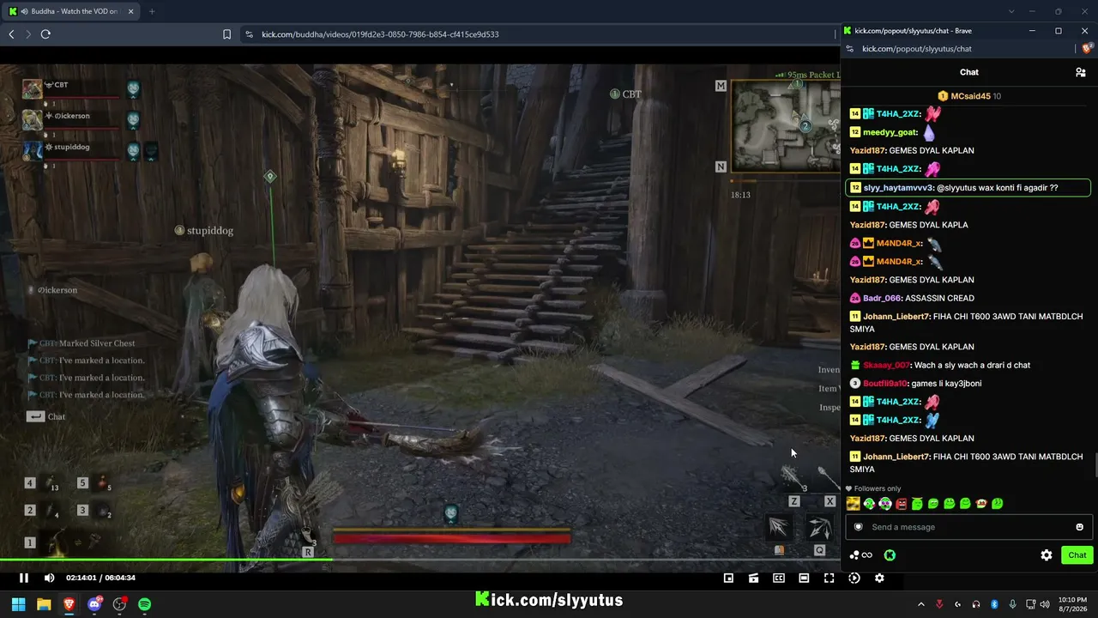Open a new browser tab

point(152,11)
